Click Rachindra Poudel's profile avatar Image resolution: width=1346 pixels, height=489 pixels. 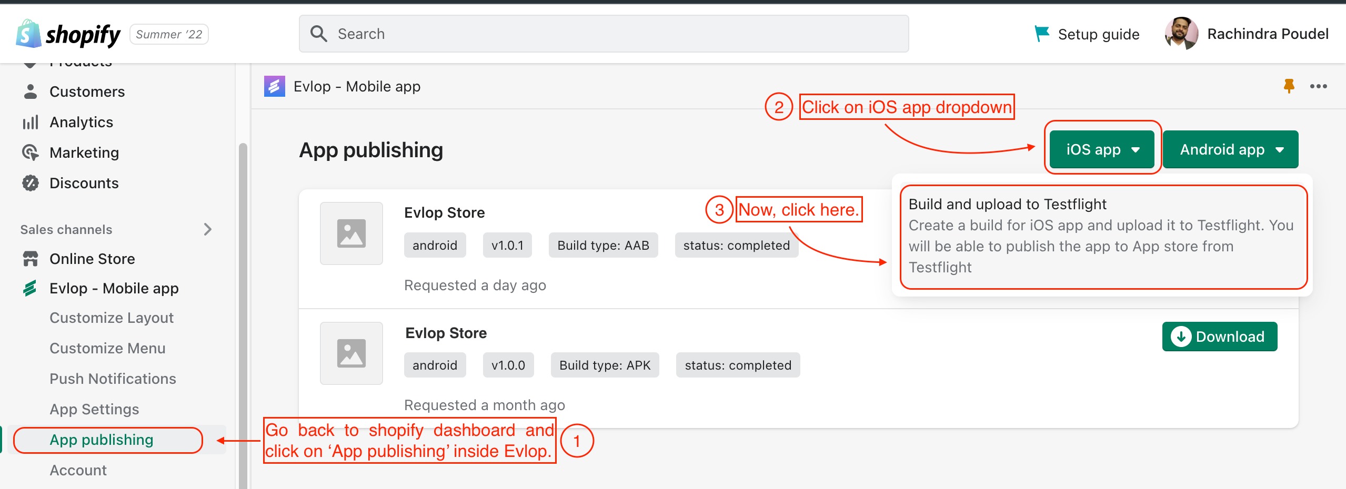[x=1181, y=34]
